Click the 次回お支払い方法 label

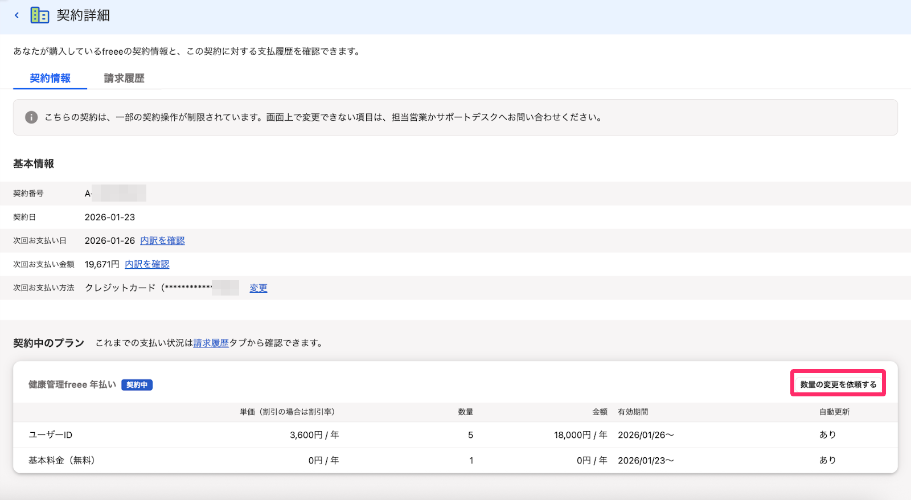tap(44, 288)
